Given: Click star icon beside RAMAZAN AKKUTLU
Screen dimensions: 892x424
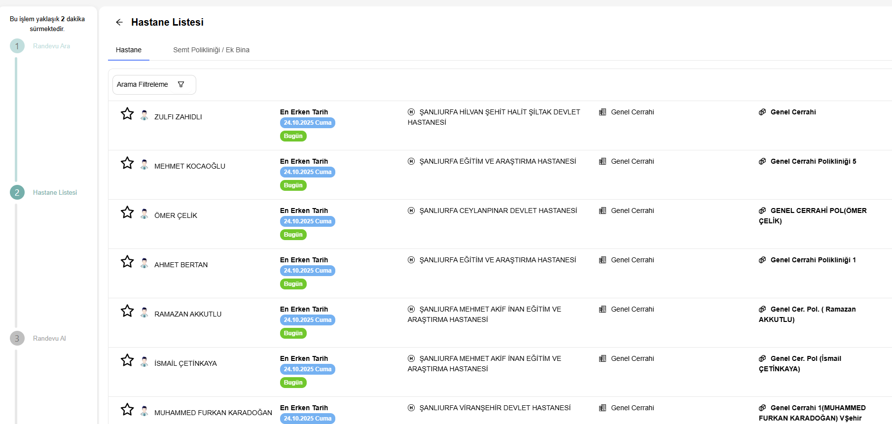Looking at the screenshot, I should [x=127, y=311].
